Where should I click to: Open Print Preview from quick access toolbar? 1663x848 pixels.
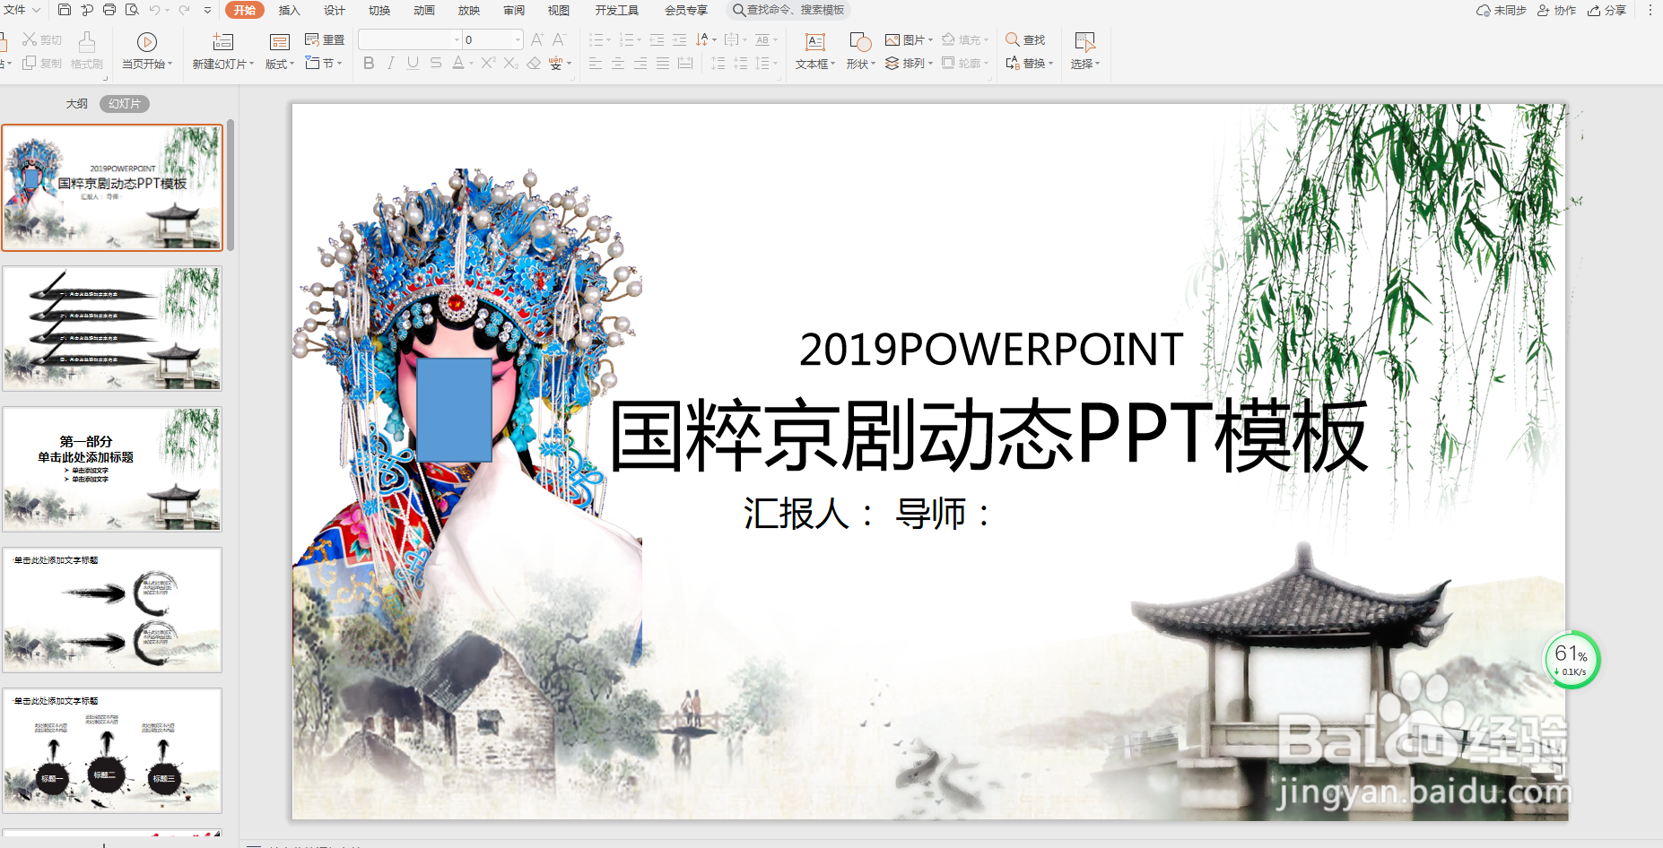pos(132,10)
